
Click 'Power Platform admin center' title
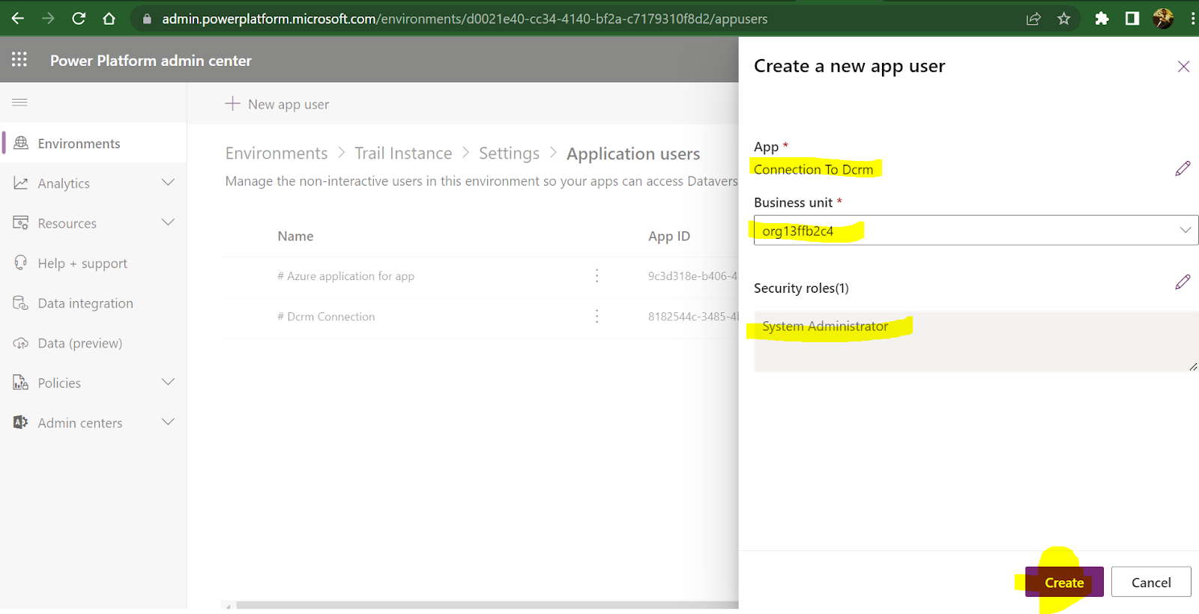[151, 61]
